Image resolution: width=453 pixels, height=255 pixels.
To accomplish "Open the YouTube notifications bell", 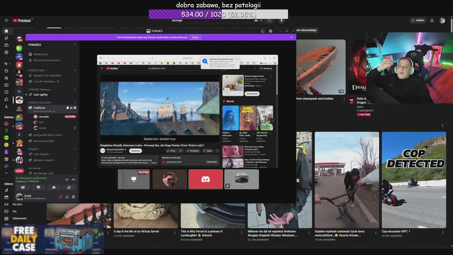I will (x=432, y=20).
